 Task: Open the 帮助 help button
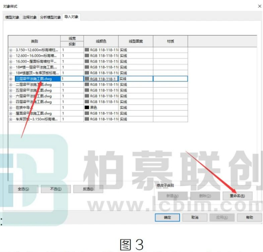pos(249,217)
